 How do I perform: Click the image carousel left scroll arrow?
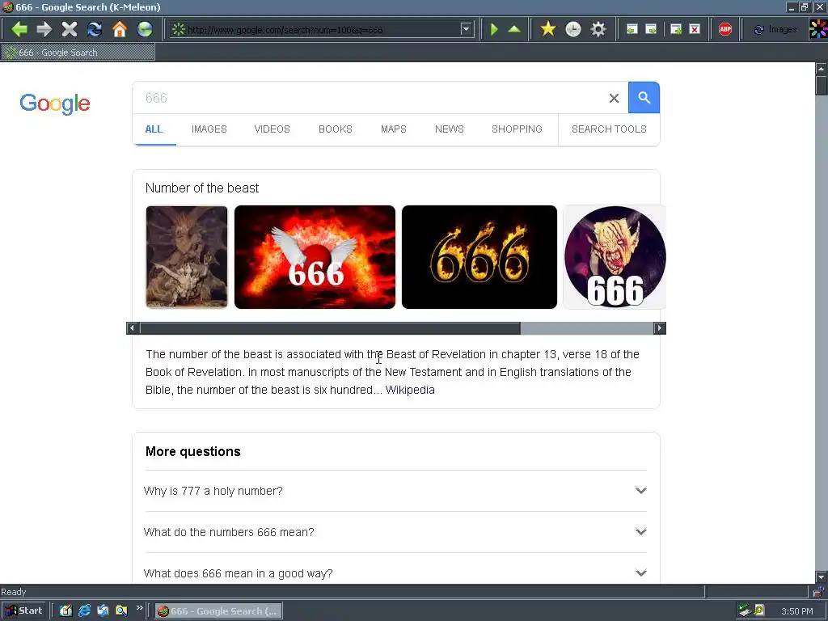point(133,328)
